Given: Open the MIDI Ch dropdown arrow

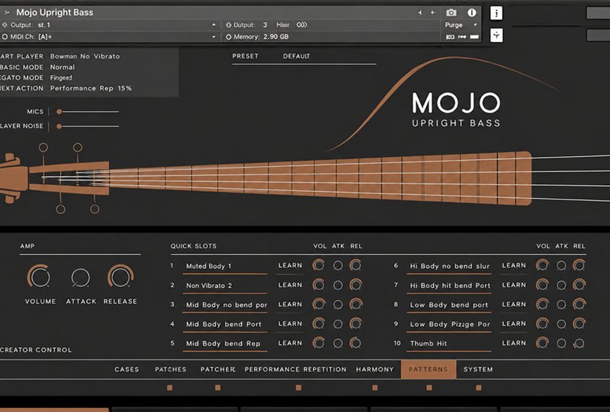Looking at the screenshot, I should tap(213, 37).
